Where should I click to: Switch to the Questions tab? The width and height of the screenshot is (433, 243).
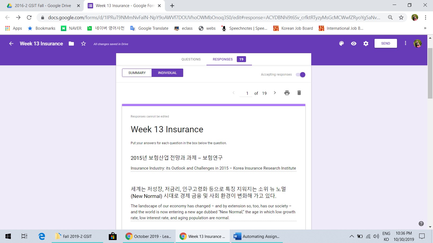click(x=191, y=59)
